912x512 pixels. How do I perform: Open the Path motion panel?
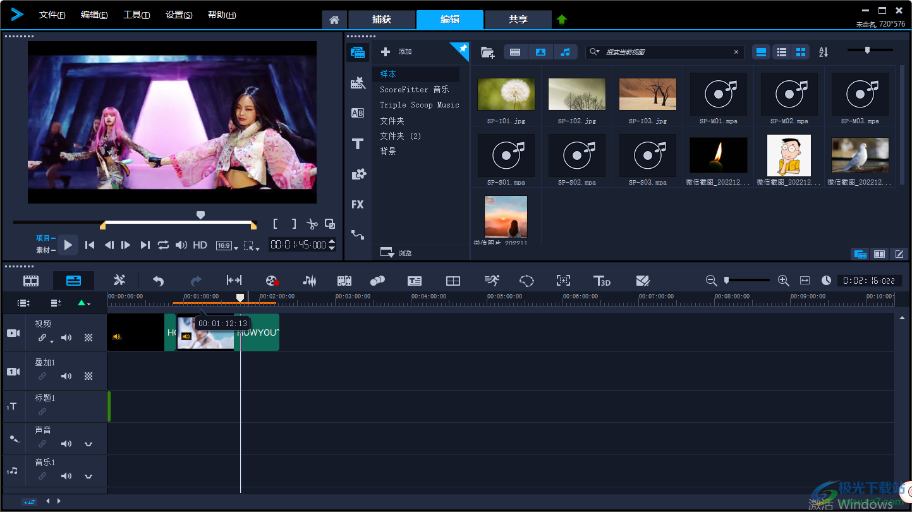pyautogui.click(x=358, y=235)
